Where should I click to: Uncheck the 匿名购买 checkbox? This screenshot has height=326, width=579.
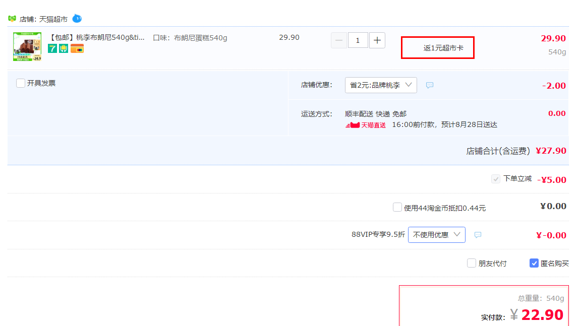pyautogui.click(x=534, y=263)
